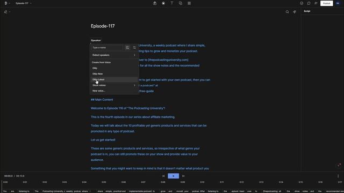344x193 pixels.
Task: Expand the Detect speakers submenu
Action: tap(114, 55)
